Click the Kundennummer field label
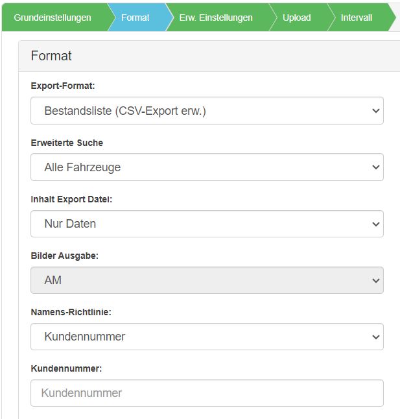Viewport: 400px width, 419px height. (66, 368)
